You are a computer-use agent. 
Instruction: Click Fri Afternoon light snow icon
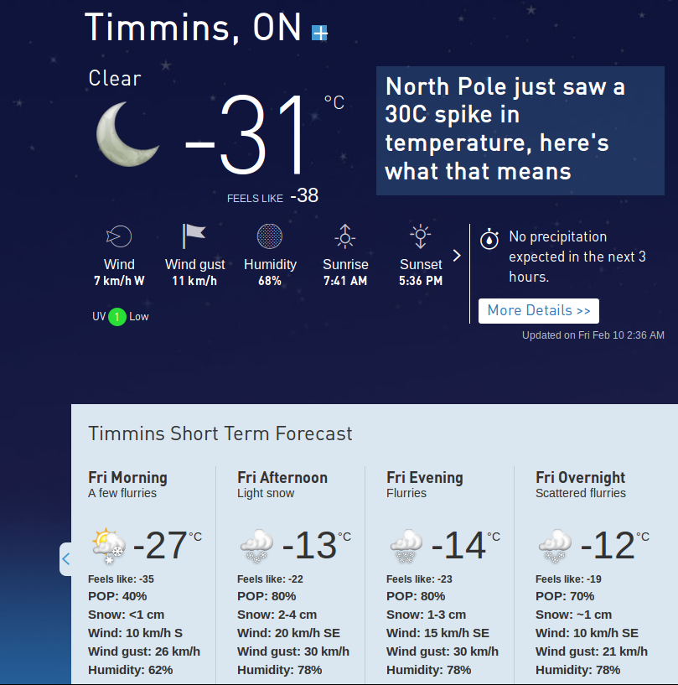click(256, 547)
